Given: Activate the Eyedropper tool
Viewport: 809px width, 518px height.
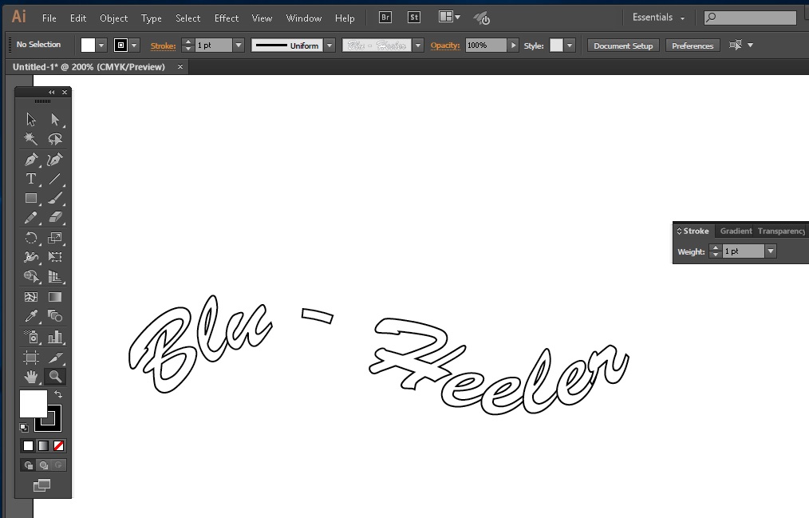Looking at the screenshot, I should click(31, 316).
